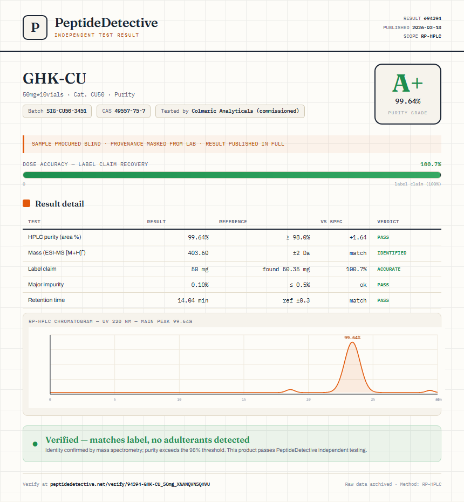Select the HPLC purity (area %) row label
The height and width of the screenshot is (502, 464).
point(54,237)
